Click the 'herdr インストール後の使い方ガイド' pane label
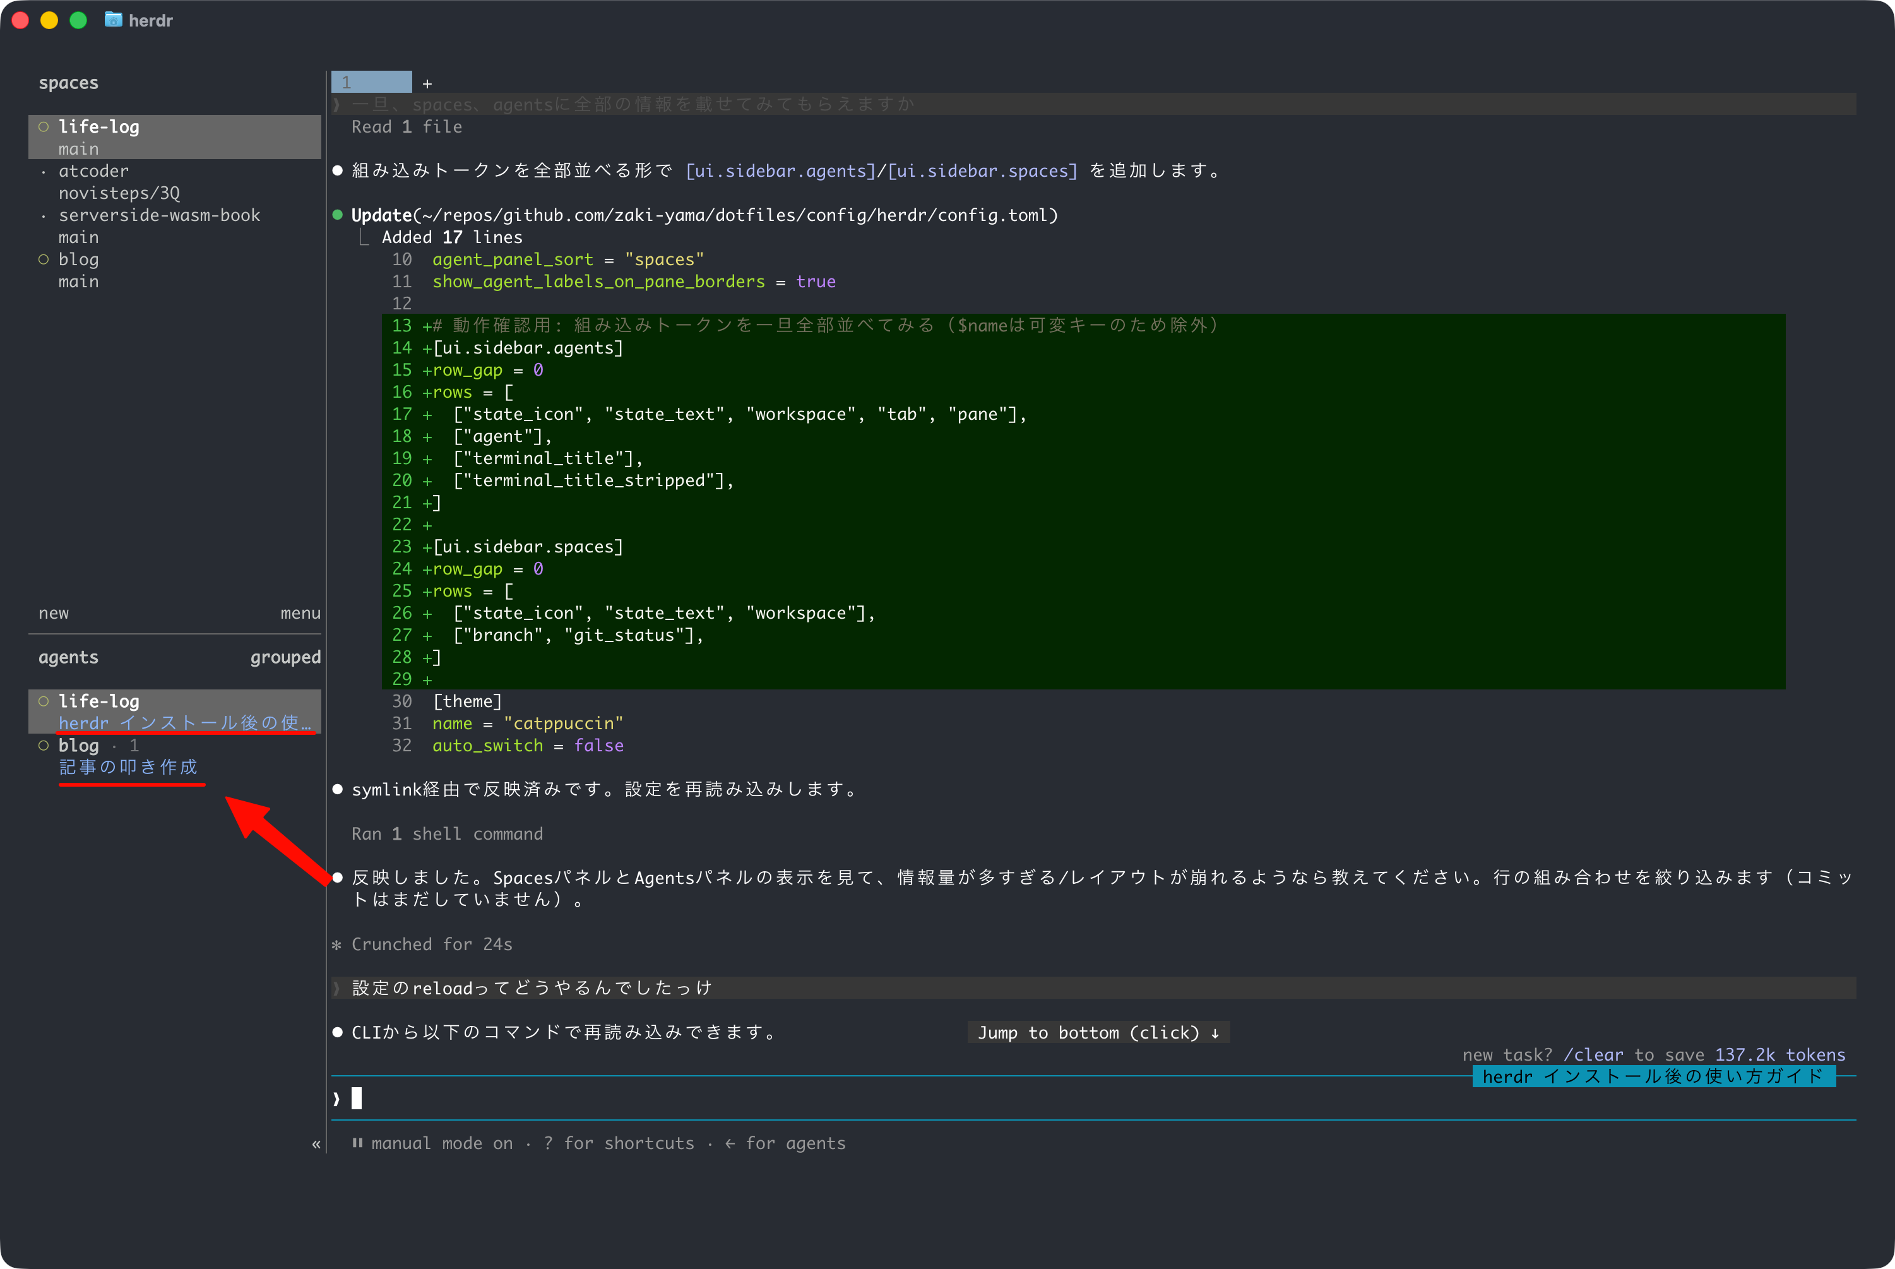This screenshot has height=1269, width=1895. click(1654, 1076)
